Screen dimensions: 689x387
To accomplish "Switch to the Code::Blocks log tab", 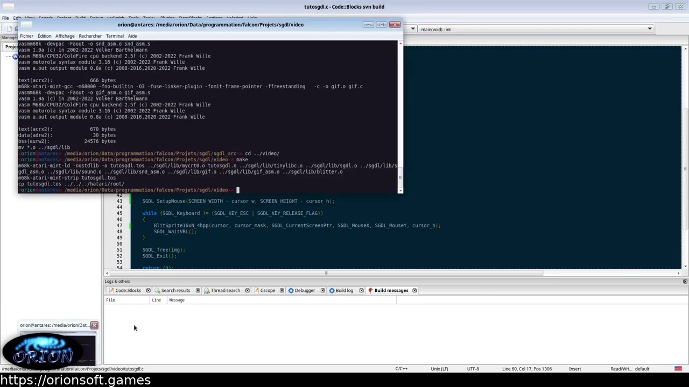I will click(x=128, y=290).
